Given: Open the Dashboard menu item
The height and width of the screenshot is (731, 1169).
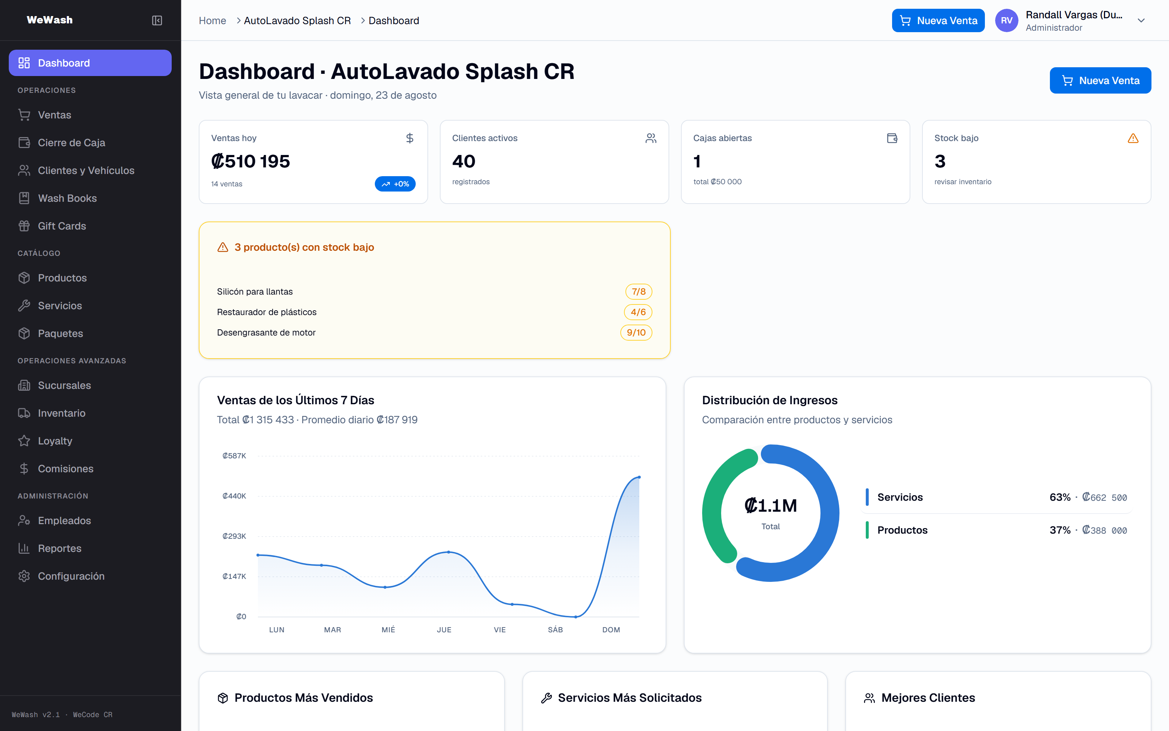Looking at the screenshot, I should point(90,63).
